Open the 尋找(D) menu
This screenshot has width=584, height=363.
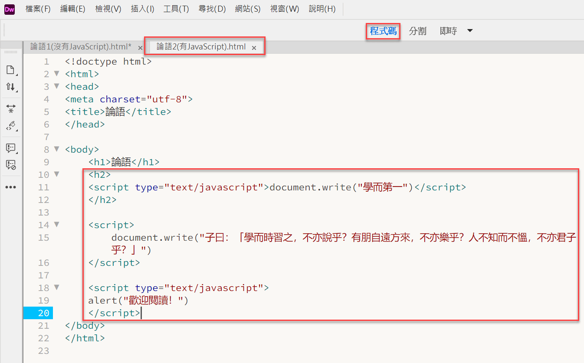pyautogui.click(x=212, y=9)
